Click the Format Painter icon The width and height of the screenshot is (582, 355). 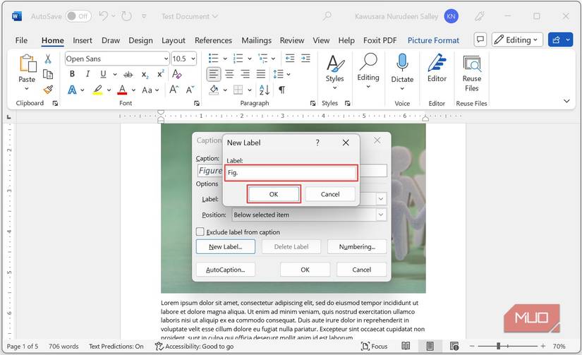click(48, 90)
